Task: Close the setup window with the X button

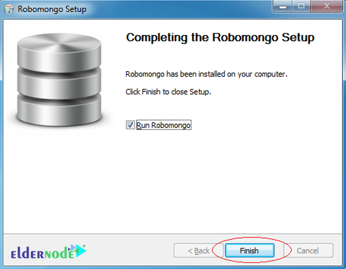Action: pyautogui.click(x=326, y=6)
